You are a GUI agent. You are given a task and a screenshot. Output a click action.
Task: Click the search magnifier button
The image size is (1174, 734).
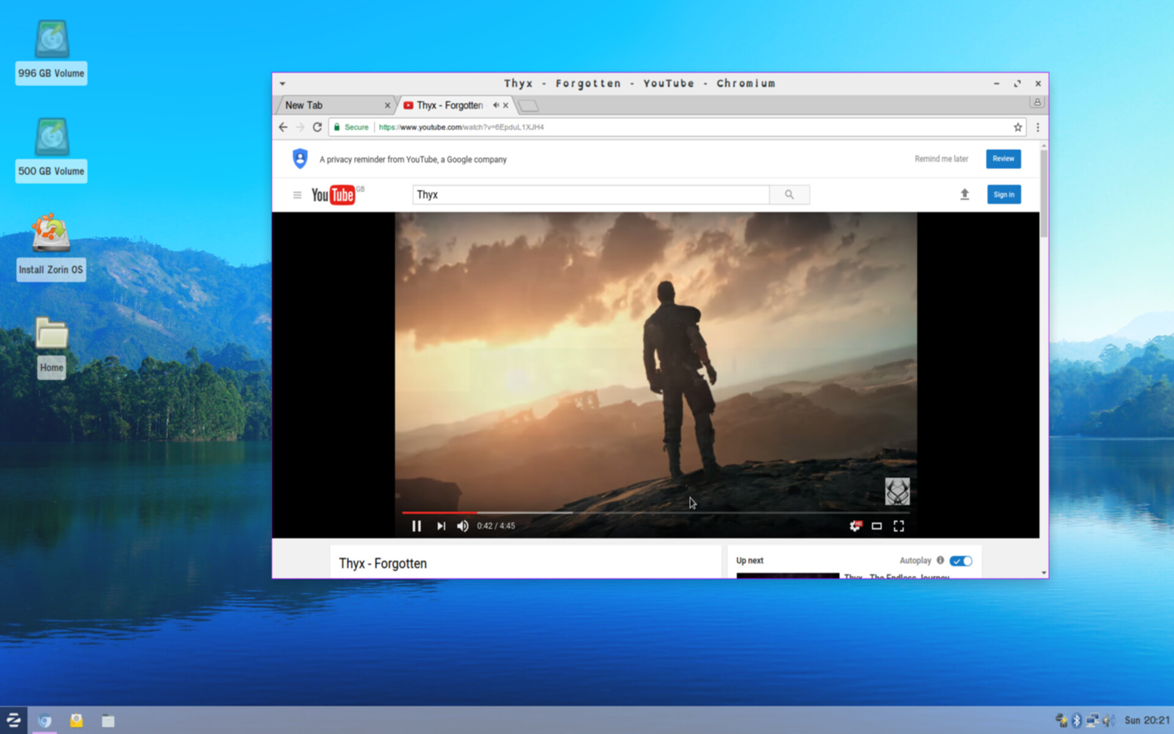(x=789, y=195)
